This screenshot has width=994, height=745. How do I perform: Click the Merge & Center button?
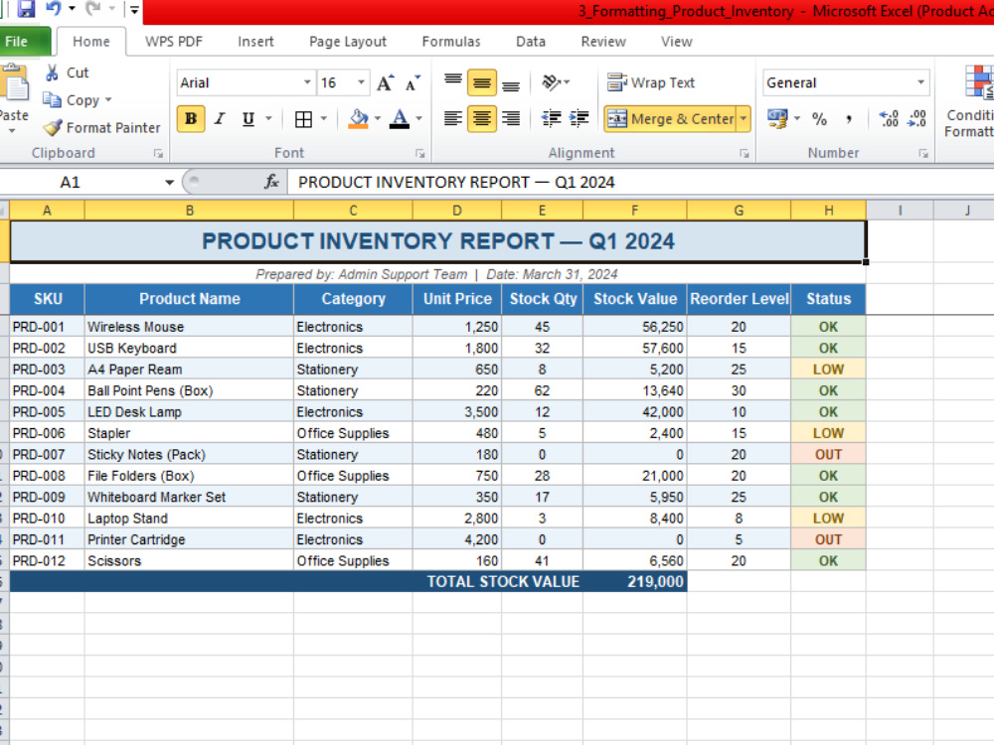670,118
